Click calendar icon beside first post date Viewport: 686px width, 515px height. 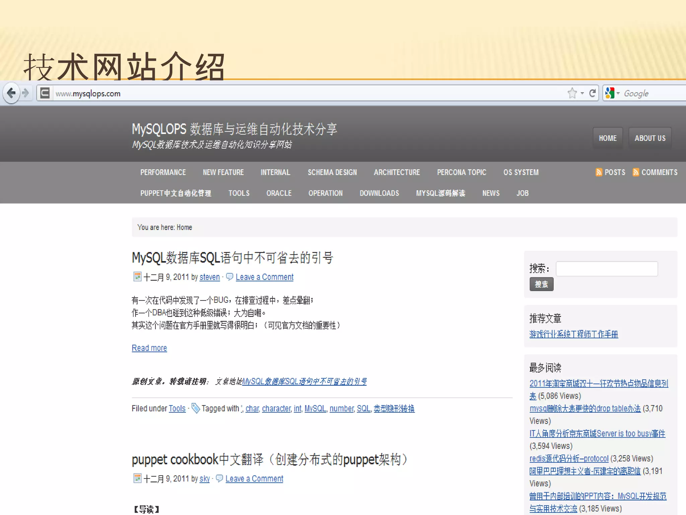(137, 277)
